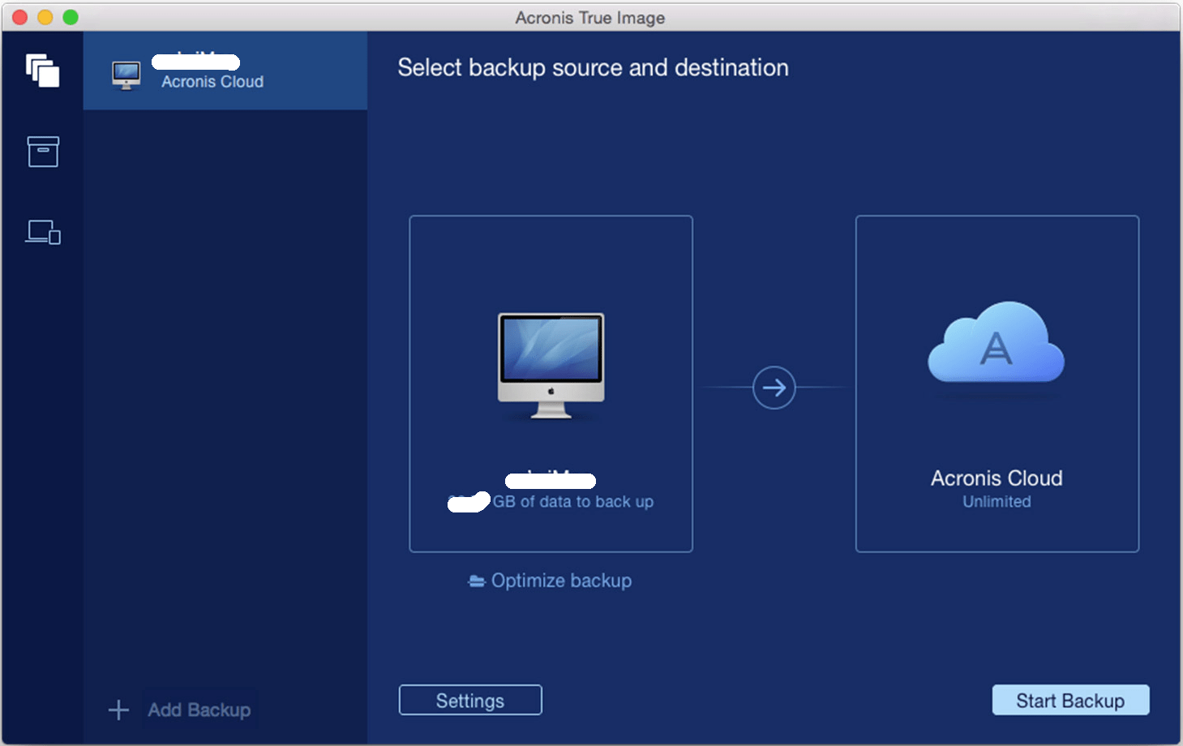1183x746 pixels.
Task: Click the small computer icon in backup list
Action: pyautogui.click(x=126, y=75)
